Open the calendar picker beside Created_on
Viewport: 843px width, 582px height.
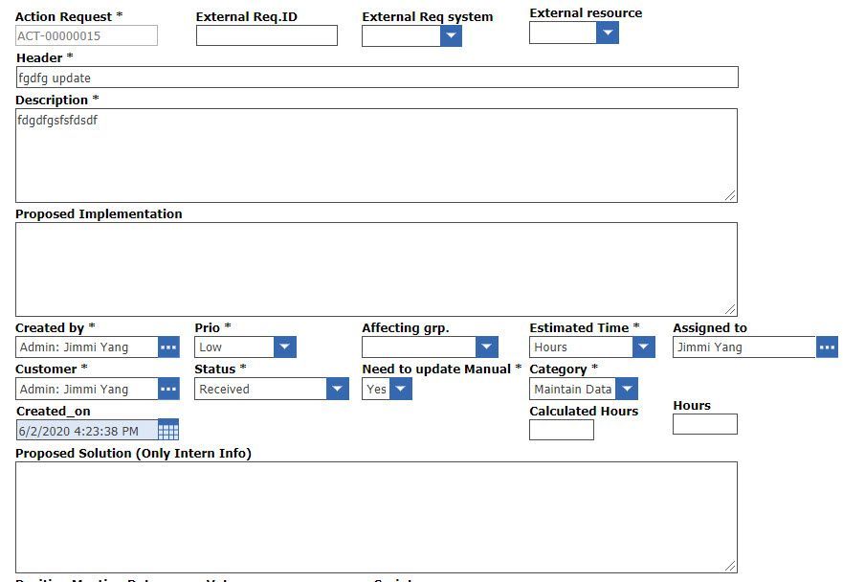click(x=168, y=431)
